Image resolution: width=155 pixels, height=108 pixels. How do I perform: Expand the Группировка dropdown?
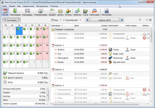click(80, 20)
